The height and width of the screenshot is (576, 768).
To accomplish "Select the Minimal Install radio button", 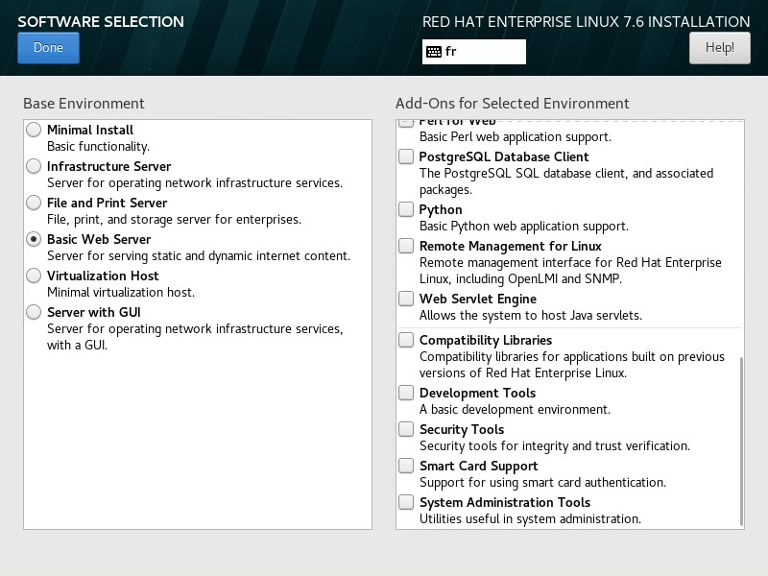I will click(x=34, y=130).
